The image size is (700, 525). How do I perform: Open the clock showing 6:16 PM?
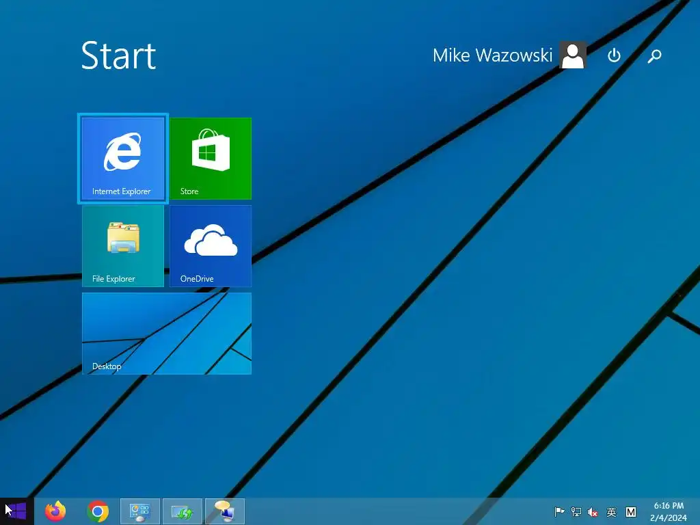pyautogui.click(x=669, y=511)
